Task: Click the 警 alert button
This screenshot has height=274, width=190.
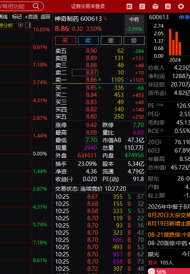Action: [x=134, y=40]
